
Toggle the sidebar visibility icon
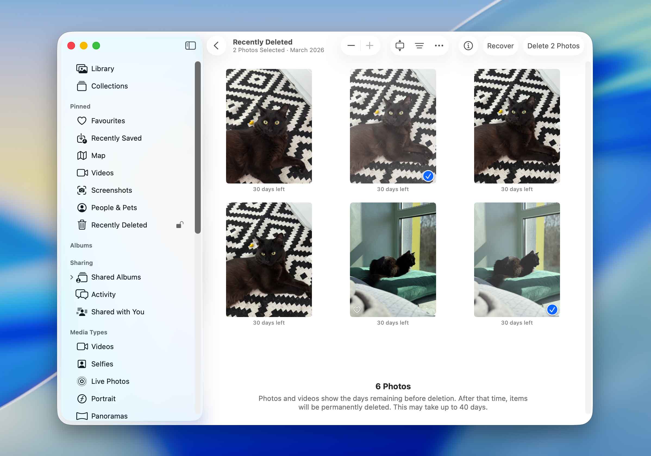point(190,46)
